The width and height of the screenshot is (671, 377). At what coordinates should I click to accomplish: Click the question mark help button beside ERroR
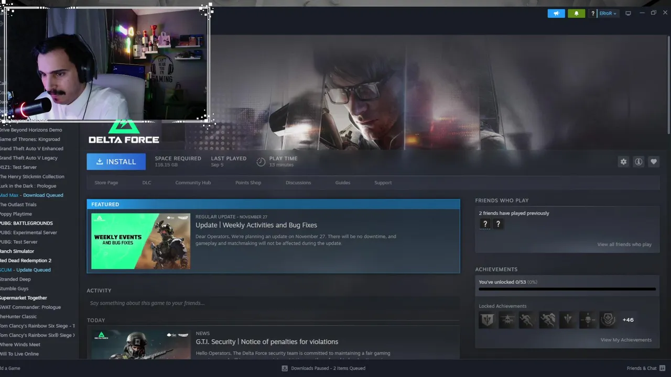point(593,14)
